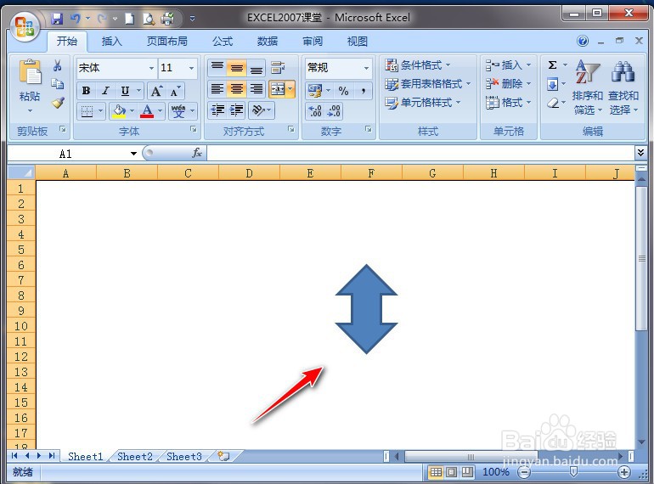Decrease indent in alignment group
The width and height of the screenshot is (654, 484).
point(217,110)
